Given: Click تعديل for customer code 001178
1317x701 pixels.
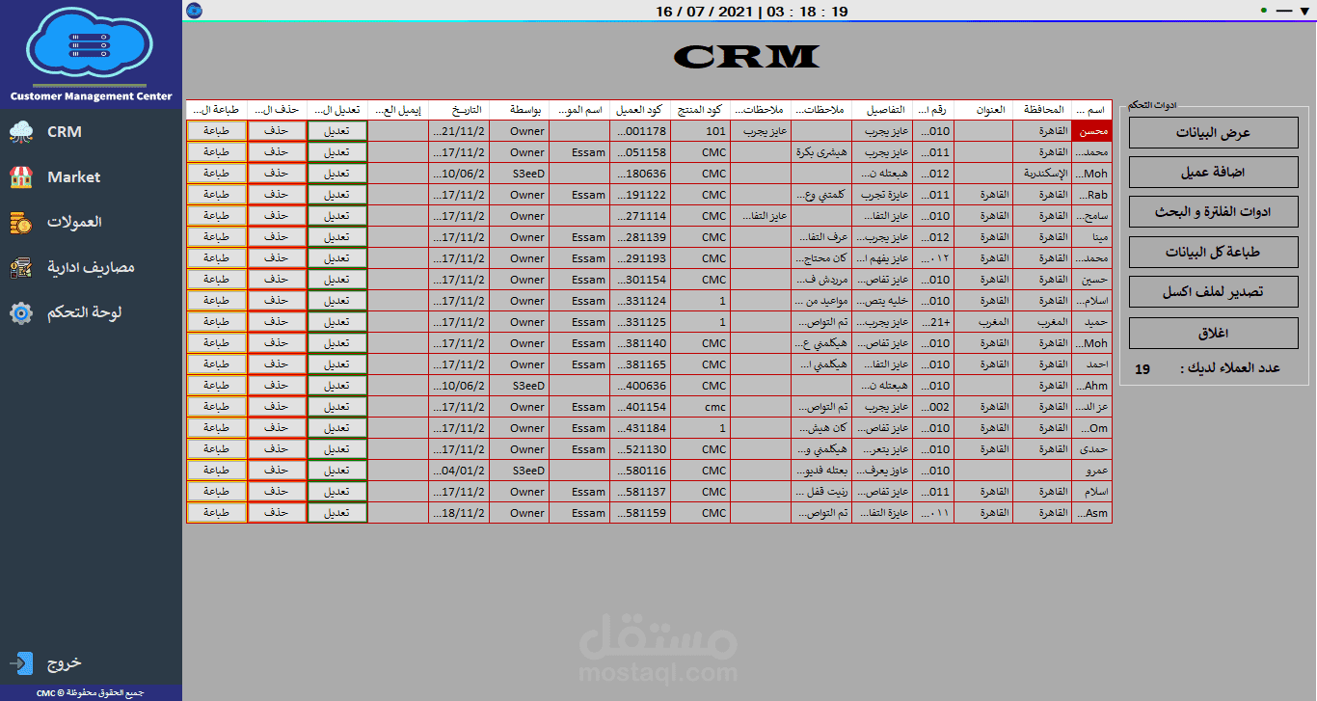Looking at the screenshot, I should [x=337, y=131].
